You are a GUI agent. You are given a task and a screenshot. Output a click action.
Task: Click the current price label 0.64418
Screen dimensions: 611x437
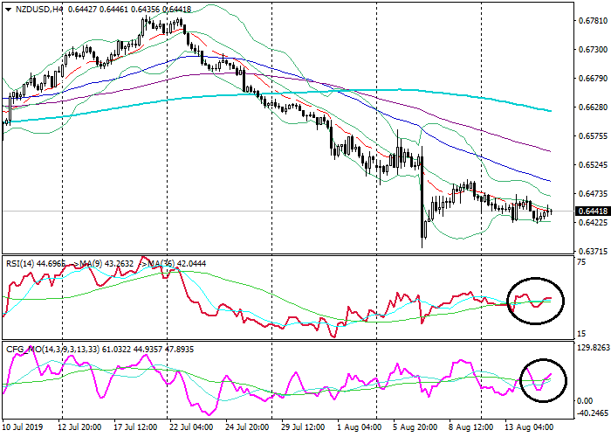coord(592,211)
